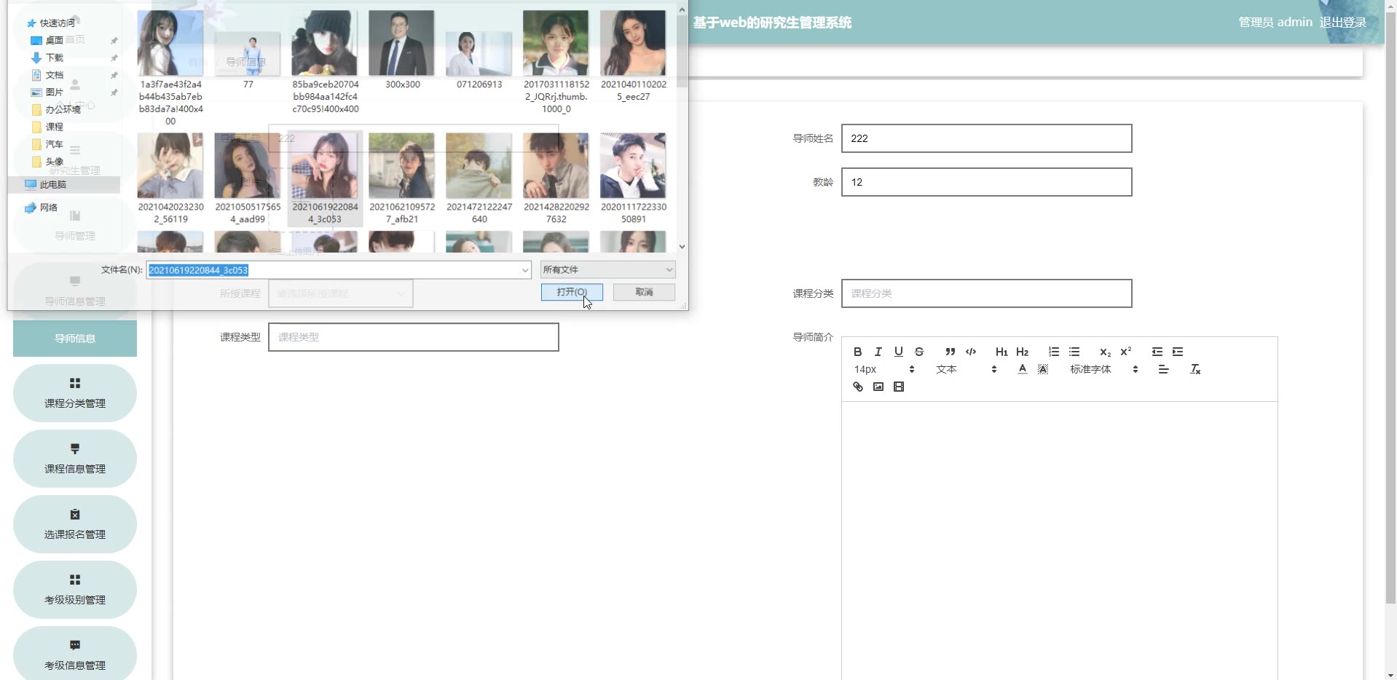Screen dimensions: 1397x680
Task: Select thumbnail named 300x300
Action: coord(402,50)
